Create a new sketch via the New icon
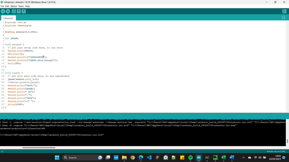The image size is (289, 162). (13, 11)
